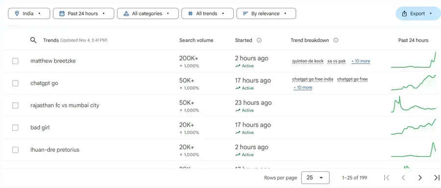The image size is (441, 188).
Task: Click chatgpt go free india breakdown term
Action: [x=313, y=79]
